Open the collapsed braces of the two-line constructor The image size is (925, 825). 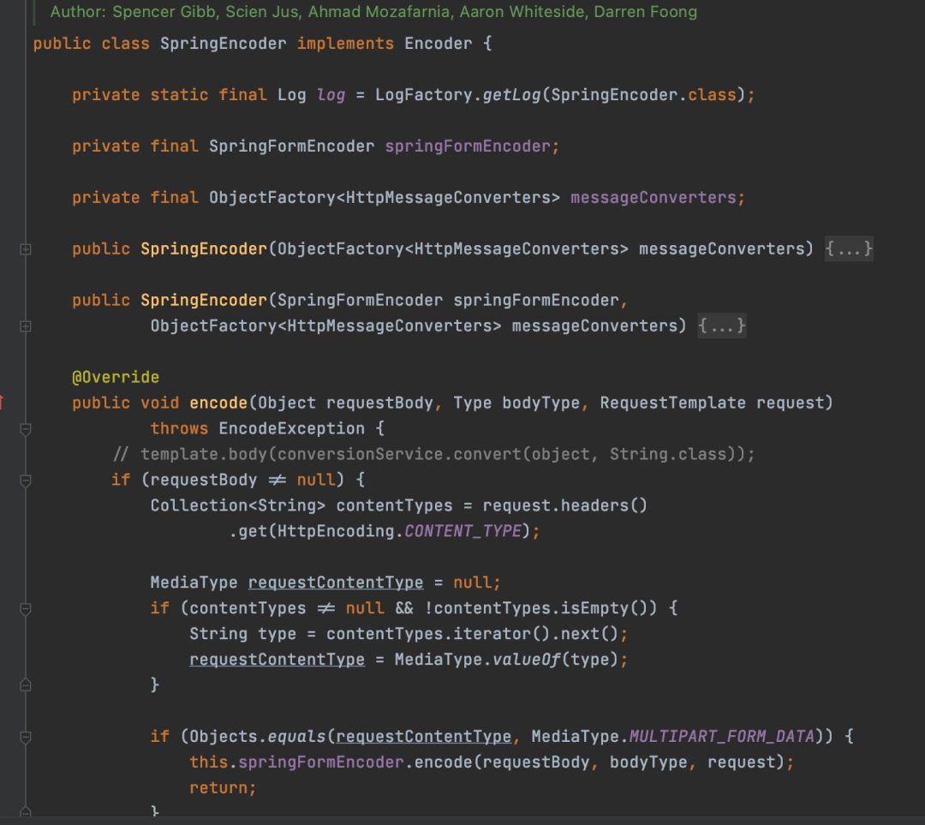(x=722, y=326)
